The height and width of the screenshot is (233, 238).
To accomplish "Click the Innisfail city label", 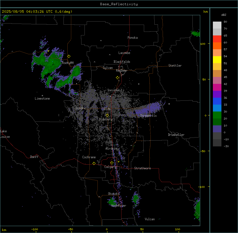I will tap(115, 90).
